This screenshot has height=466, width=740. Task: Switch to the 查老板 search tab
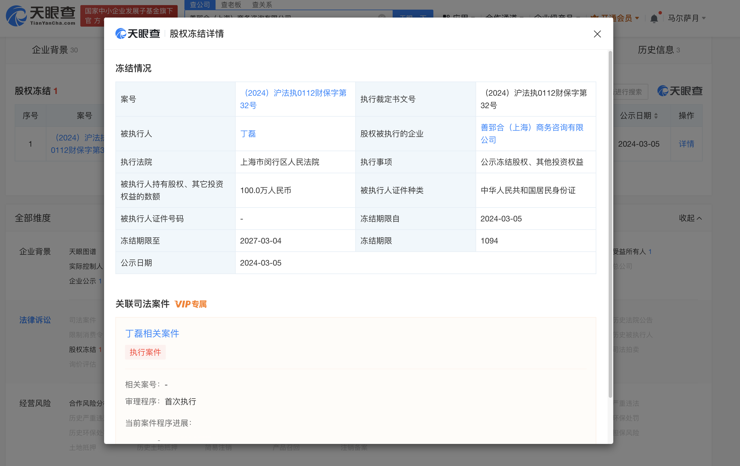[231, 5]
